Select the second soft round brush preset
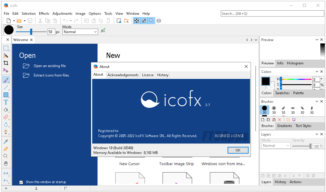Screen dimensions: 326x192 tap(274, 110)
